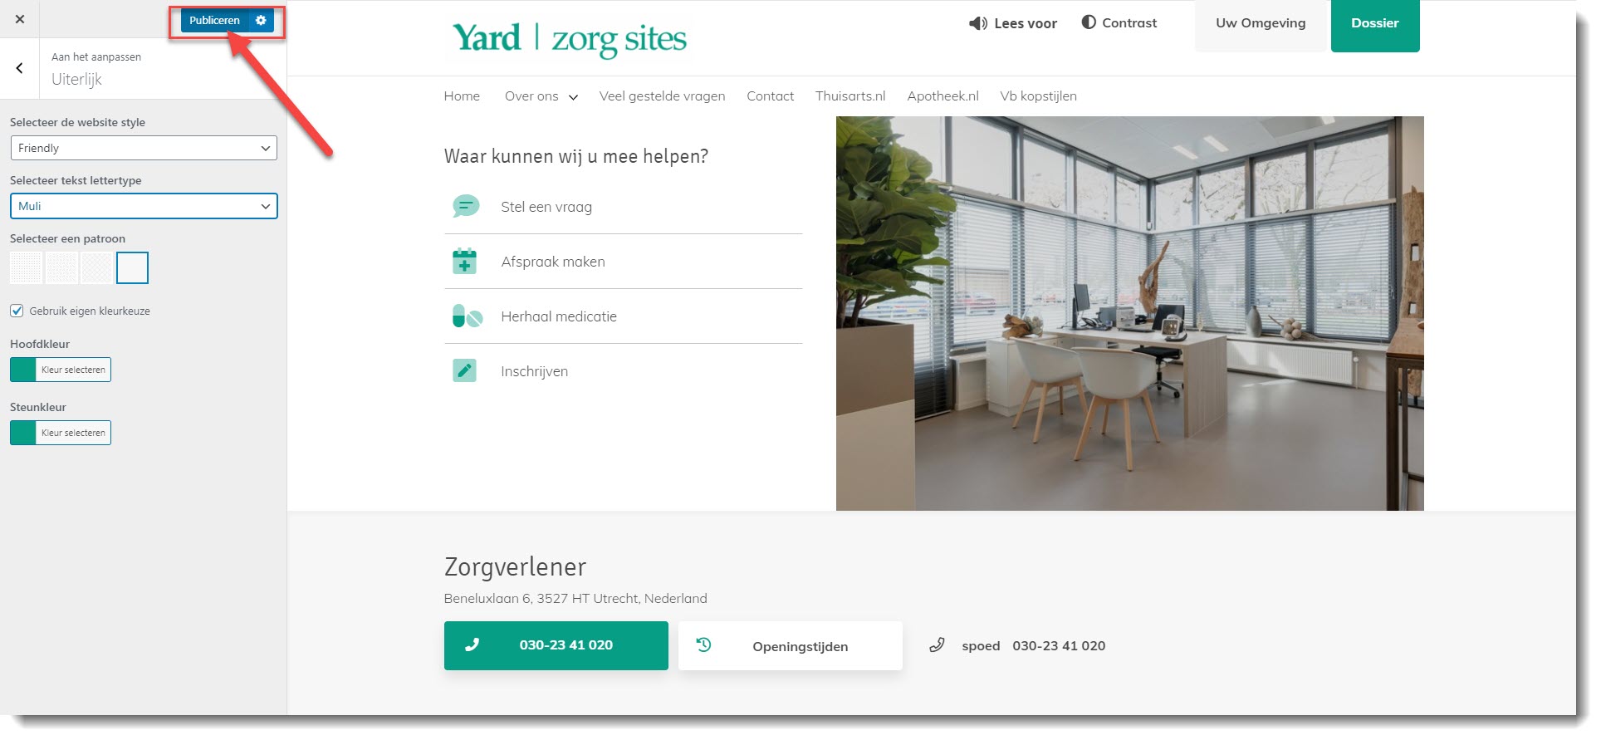Close the customizer with the X icon
The width and height of the screenshot is (1601, 740).
click(x=20, y=19)
